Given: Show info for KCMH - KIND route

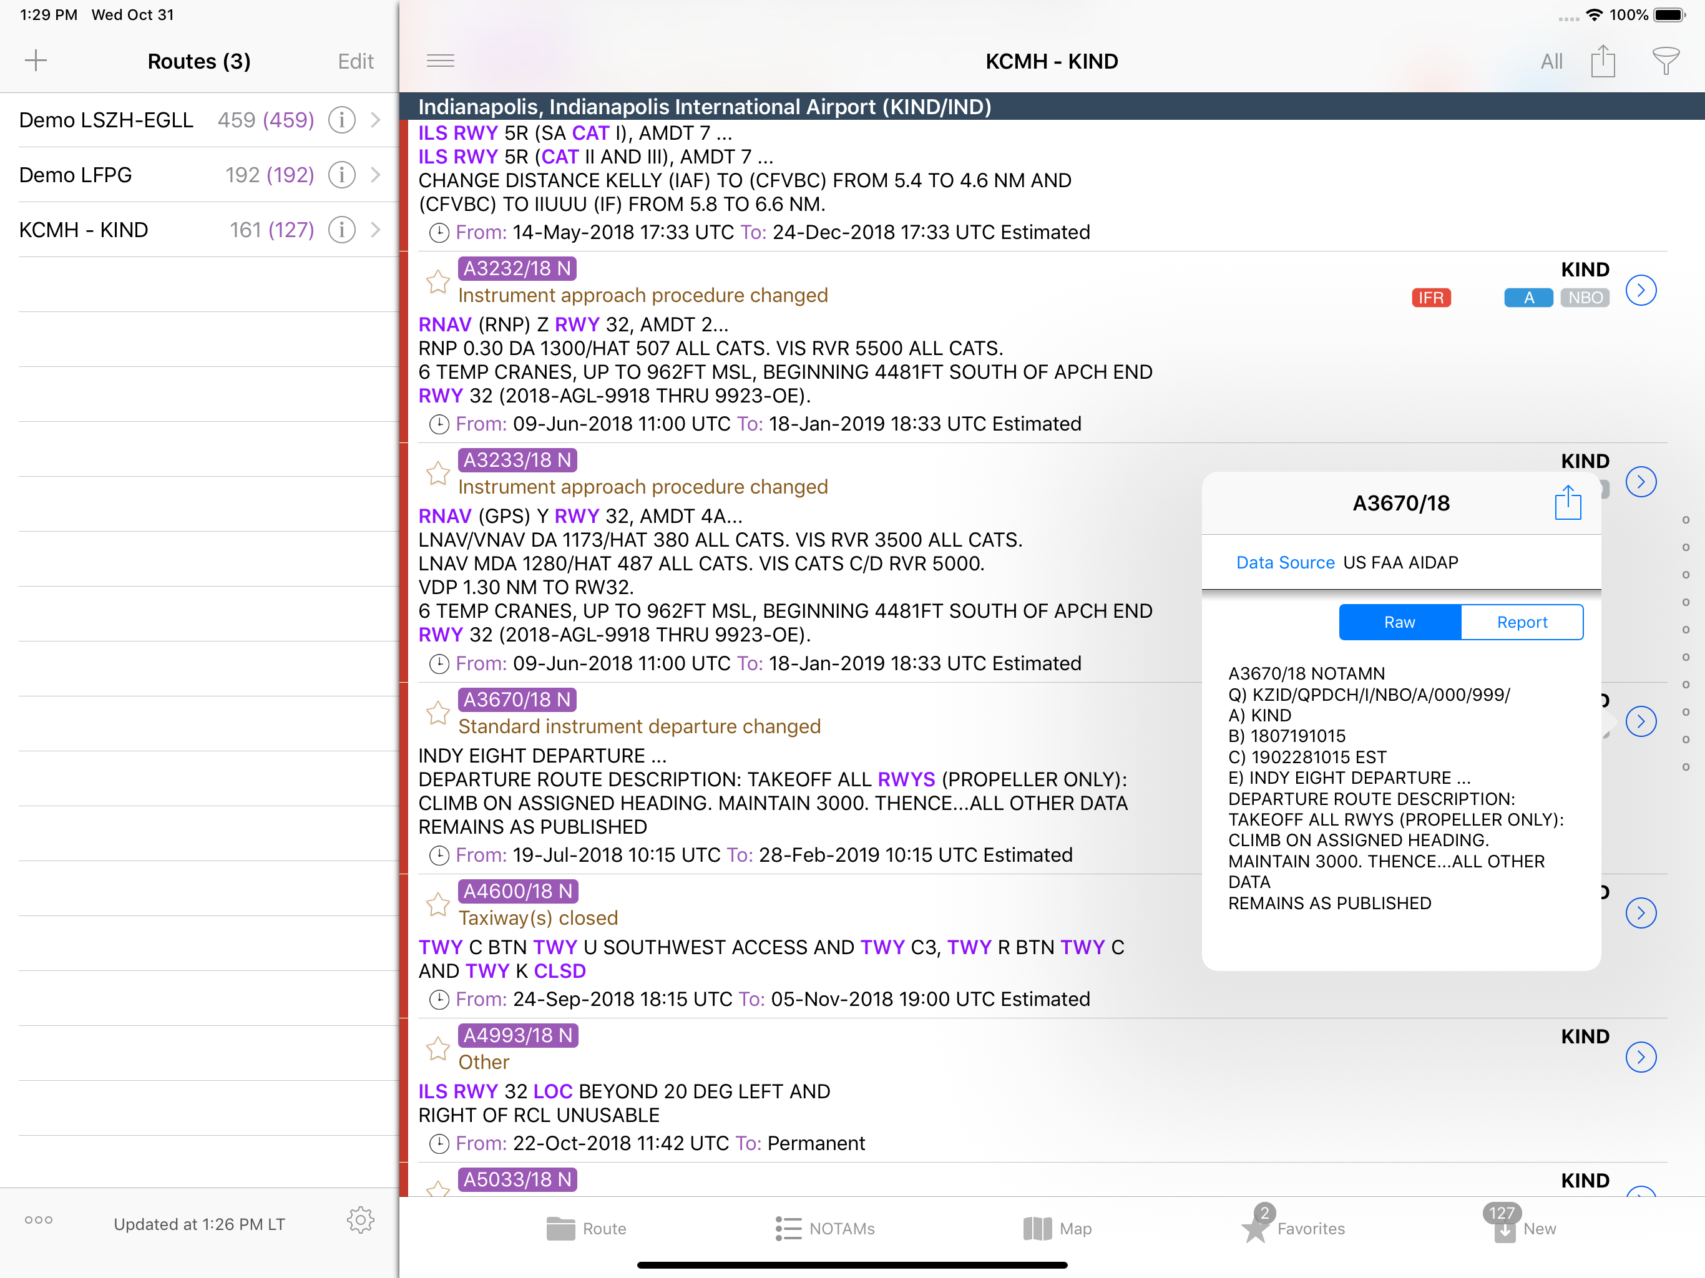Looking at the screenshot, I should (341, 230).
